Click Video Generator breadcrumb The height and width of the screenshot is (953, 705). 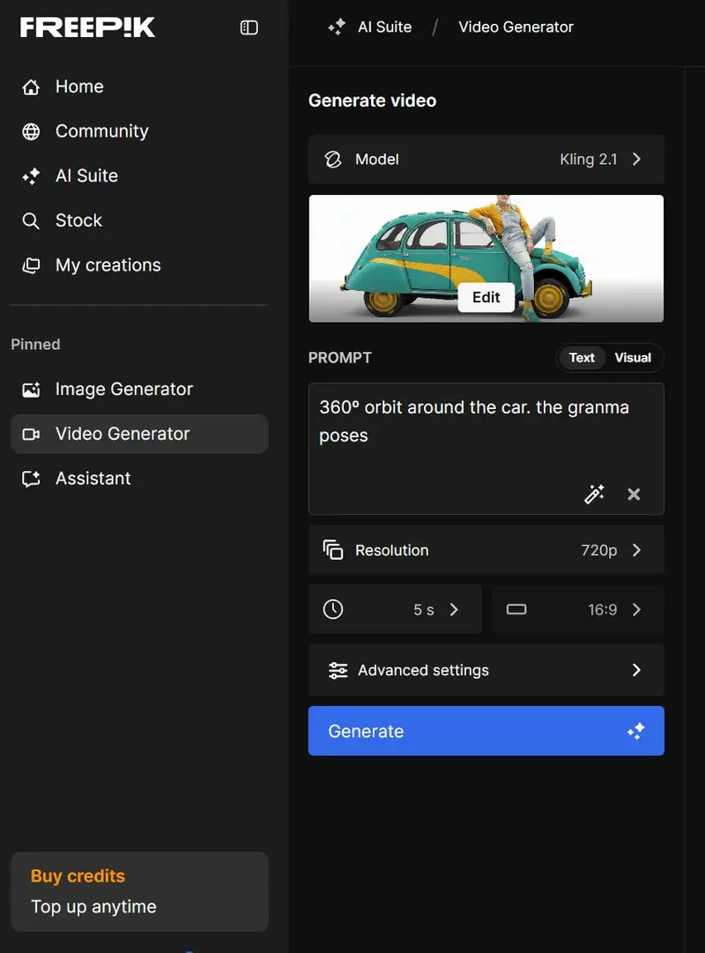click(x=516, y=26)
